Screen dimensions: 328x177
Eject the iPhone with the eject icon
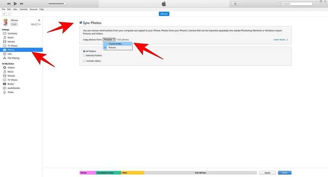click(39, 20)
